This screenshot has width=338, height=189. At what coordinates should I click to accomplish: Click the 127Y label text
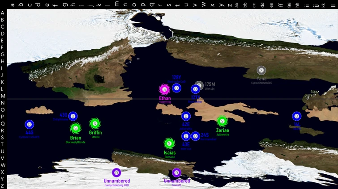click(x=195, y=97)
